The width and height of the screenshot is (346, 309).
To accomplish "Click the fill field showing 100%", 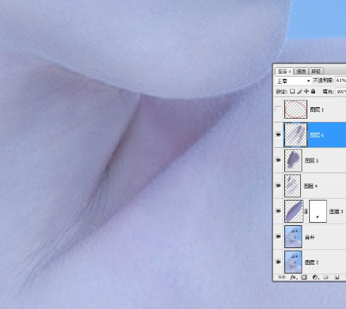I will pos(340,91).
